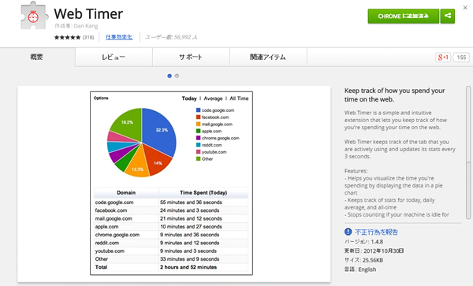
Task: Click Average in the screenshot
Action: [213, 98]
